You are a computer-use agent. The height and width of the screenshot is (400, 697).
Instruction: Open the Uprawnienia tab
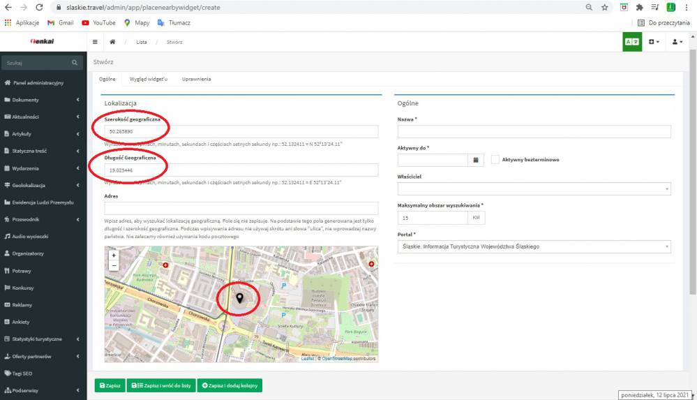[x=196, y=80]
